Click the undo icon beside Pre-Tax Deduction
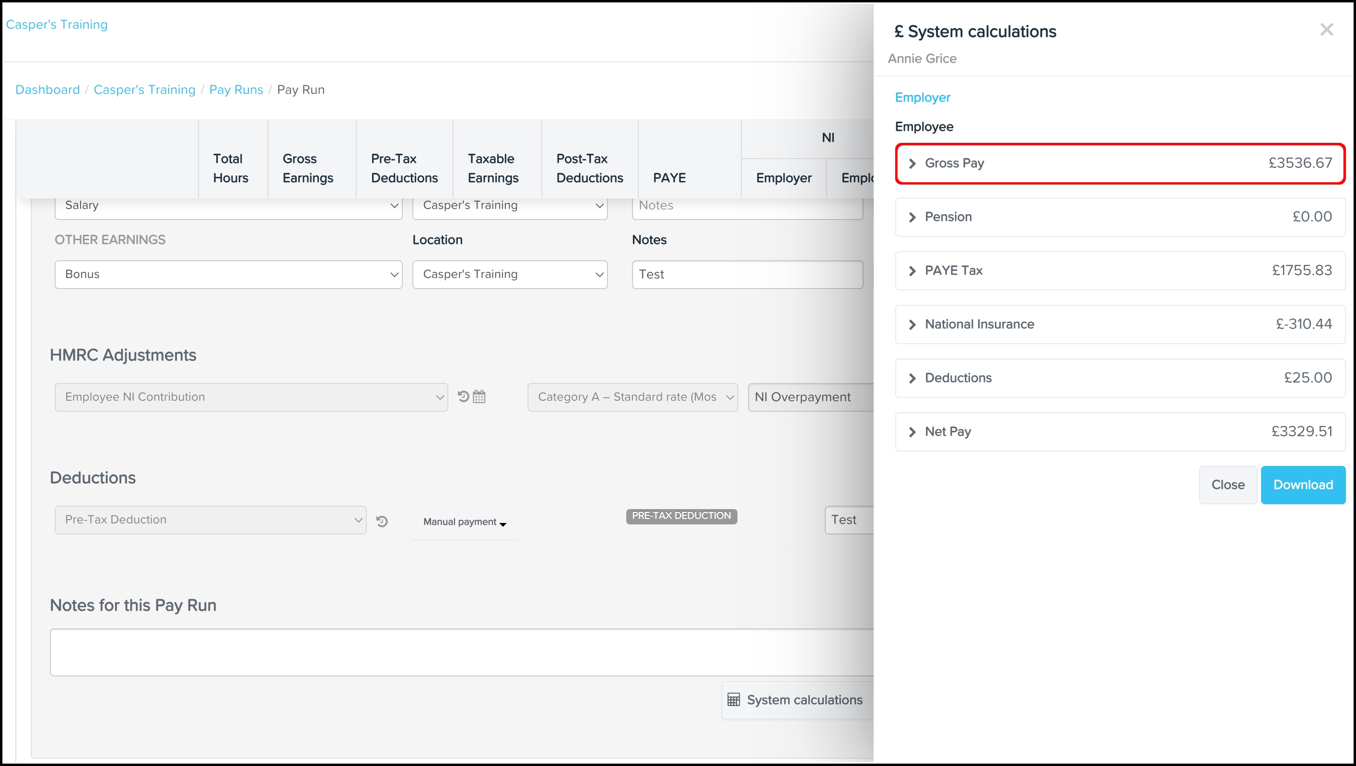 383,521
